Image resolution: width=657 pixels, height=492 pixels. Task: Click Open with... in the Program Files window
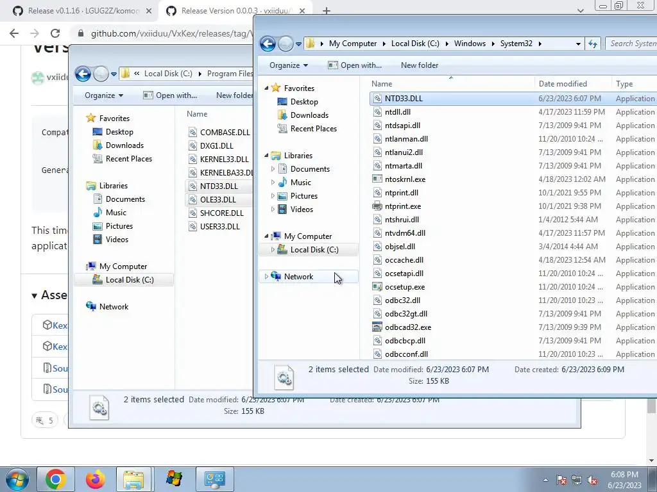[169, 95]
